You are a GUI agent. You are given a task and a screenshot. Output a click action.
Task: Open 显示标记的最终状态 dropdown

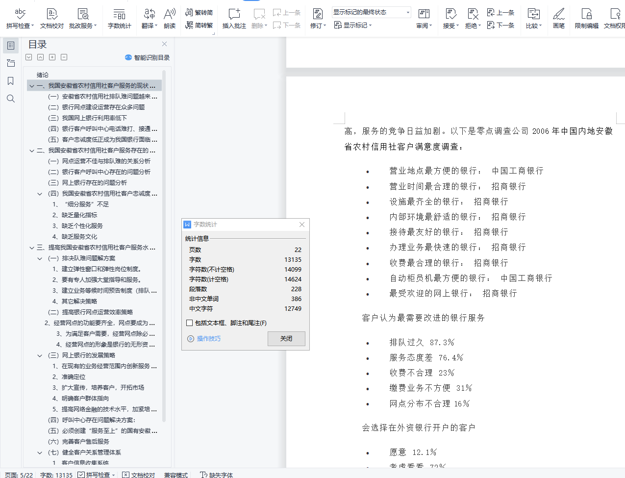pos(371,12)
